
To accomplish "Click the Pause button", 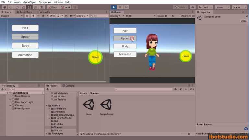I will 120,7.
